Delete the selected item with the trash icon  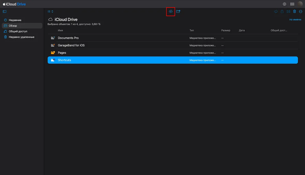coord(295,11)
